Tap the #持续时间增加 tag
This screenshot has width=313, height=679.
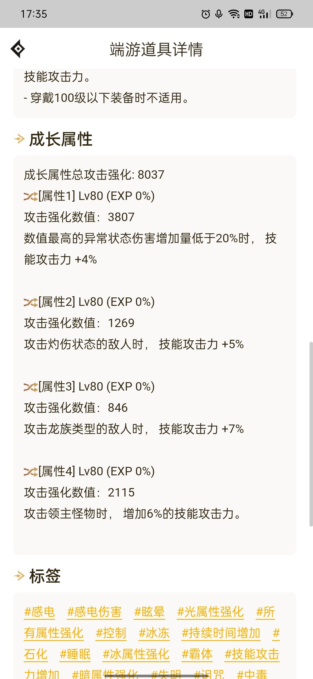221,633
